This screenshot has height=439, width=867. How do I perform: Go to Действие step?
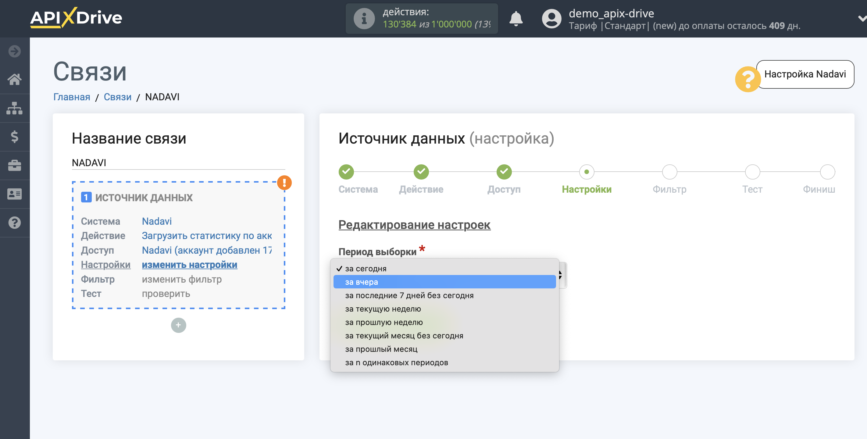tap(421, 172)
